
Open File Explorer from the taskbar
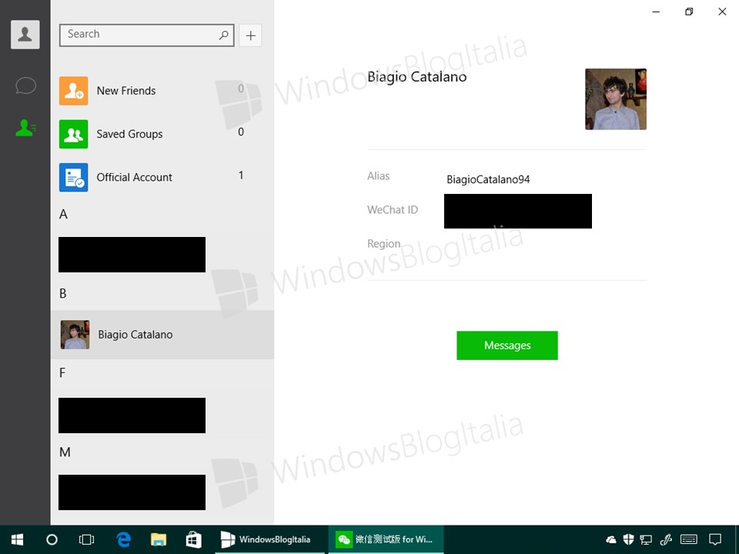coord(159,540)
